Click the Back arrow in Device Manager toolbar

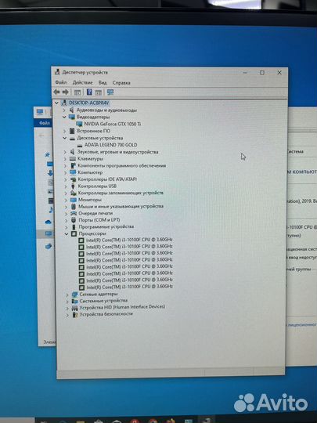[x=56, y=92]
